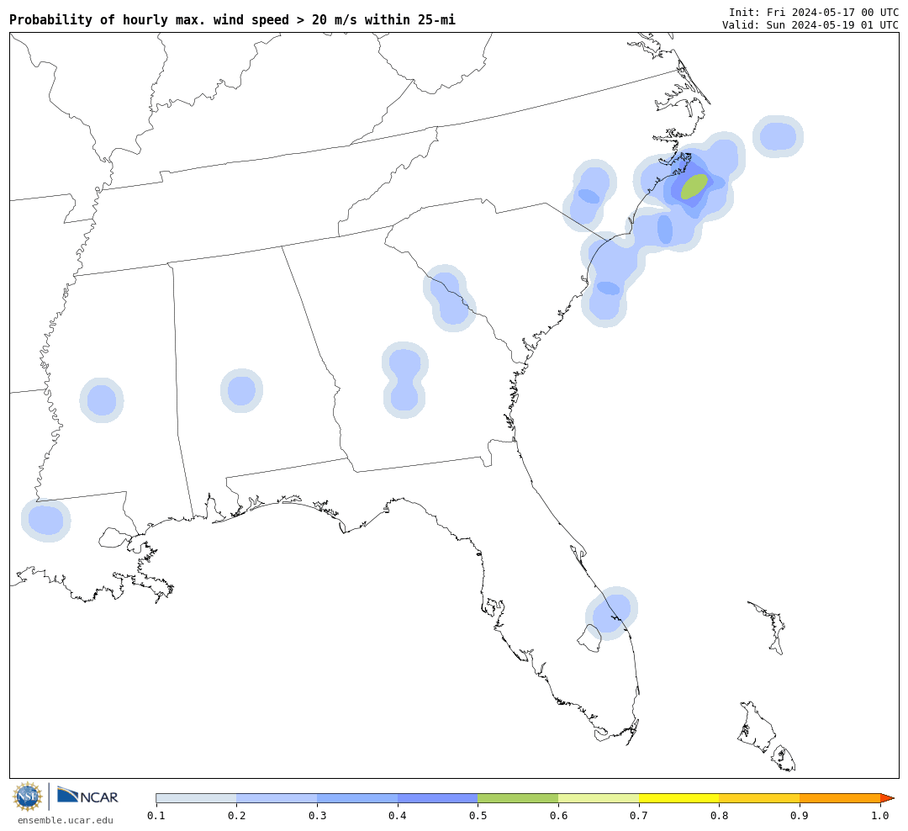Viewport: 908px width, 831px height.
Task: Click the pale yellow-green 0.6-0.7 colorbar segment
Action: (x=599, y=798)
